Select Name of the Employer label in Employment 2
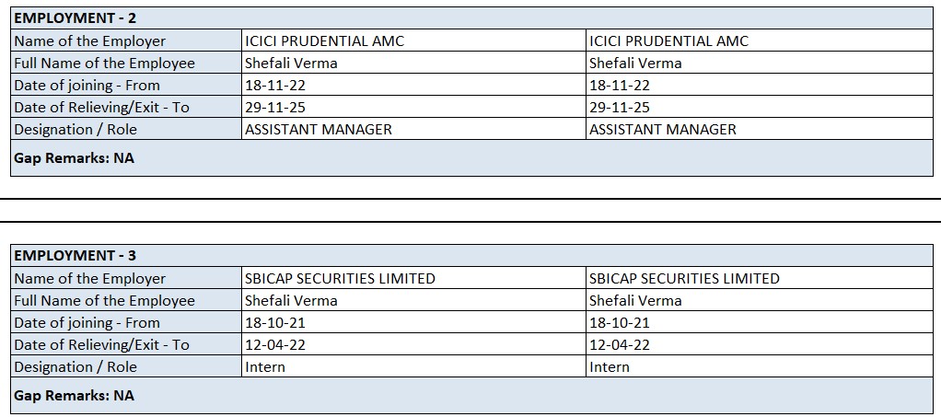 coord(90,41)
